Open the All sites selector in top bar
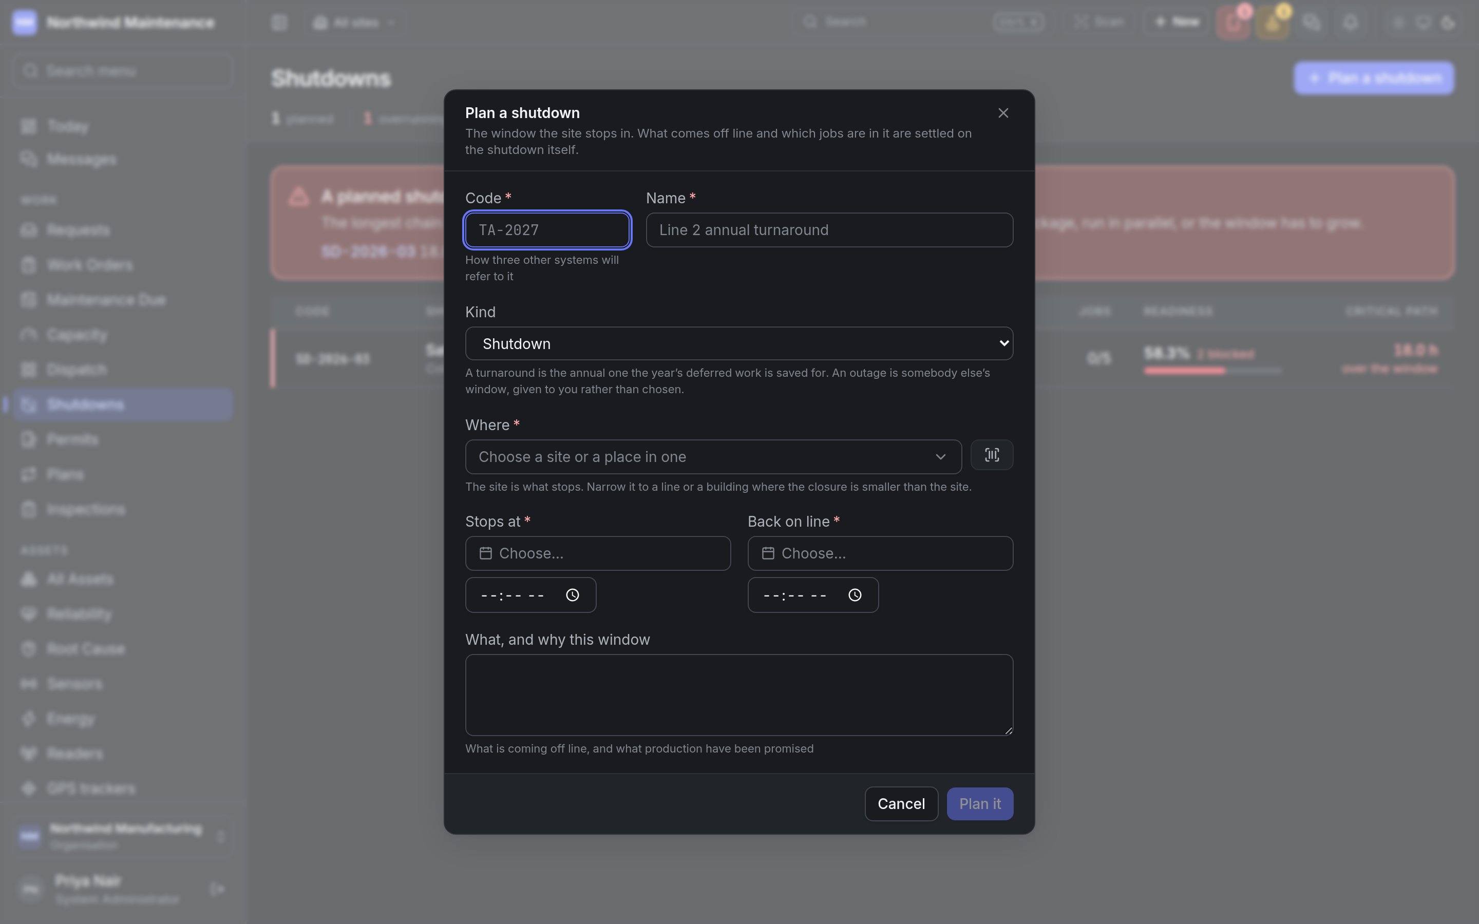Screen dimensions: 1479x924 pyautogui.click(x=354, y=23)
